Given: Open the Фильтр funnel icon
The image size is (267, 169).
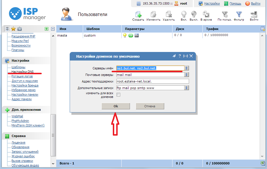Looking at the screenshot, I should pyautogui.click(x=239, y=15).
